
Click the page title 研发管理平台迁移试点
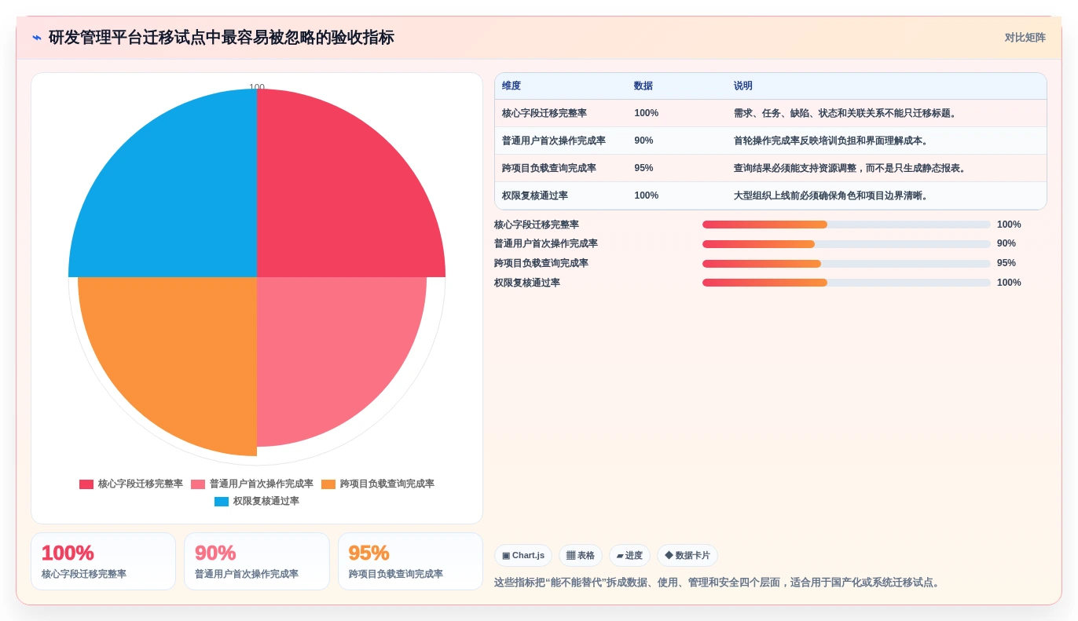[x=222, y=38]
